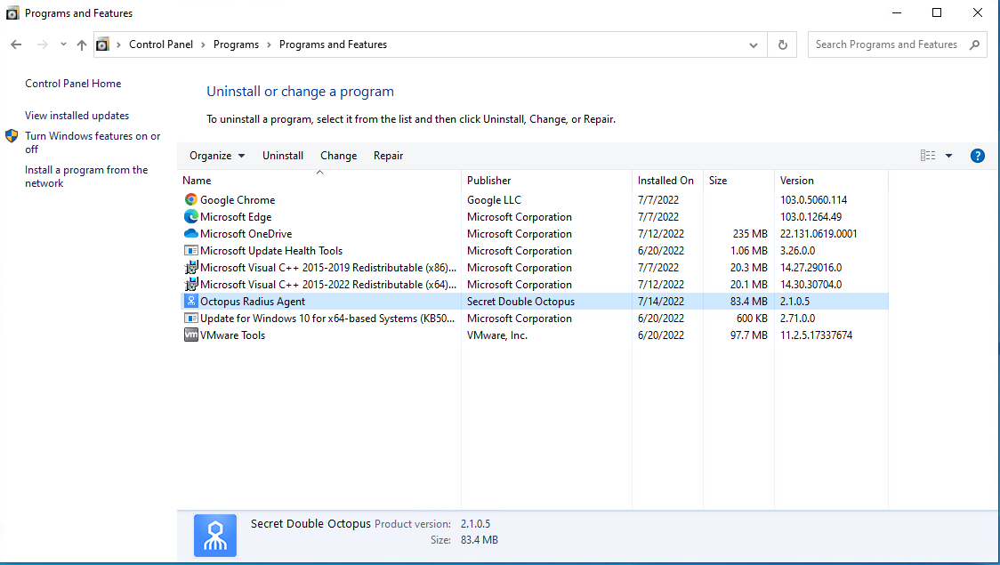The image size is (1000, 565).
Task: Click the Programs breadcrumb
Action: [236, 44]
